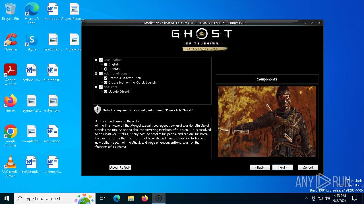Select actionsswi document on desktop
Viewport: 364px width, 204px height.
(32, 73)
